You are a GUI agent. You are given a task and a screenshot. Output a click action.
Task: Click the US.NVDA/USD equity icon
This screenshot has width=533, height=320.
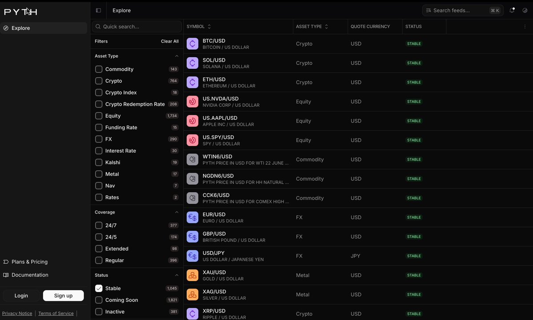point(192,102)
